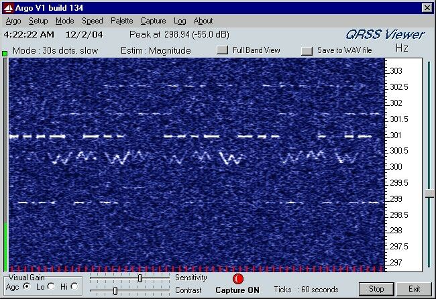Screen dimensions: 436x299
Task: Click the 299 frequency scale label
Action: 396,199
